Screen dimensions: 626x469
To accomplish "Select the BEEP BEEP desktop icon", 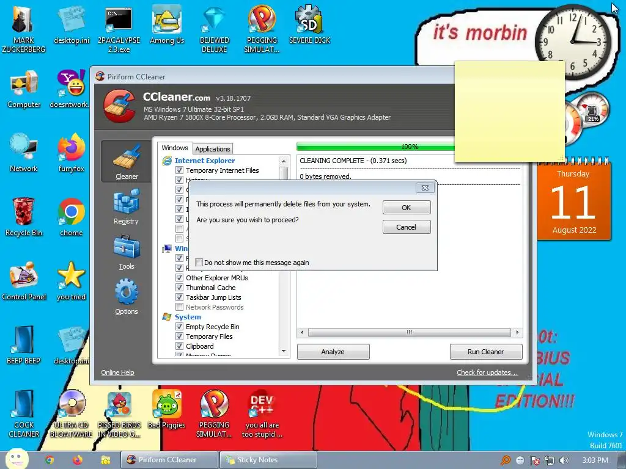I will click(x=24, y=346).
